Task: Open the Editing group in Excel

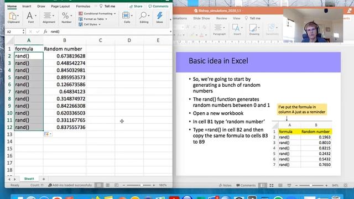Action: 144,18
